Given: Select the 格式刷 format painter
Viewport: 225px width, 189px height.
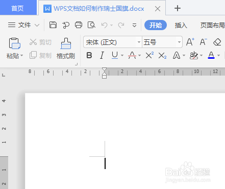Looking at the screenshot, I should [66, 49].
